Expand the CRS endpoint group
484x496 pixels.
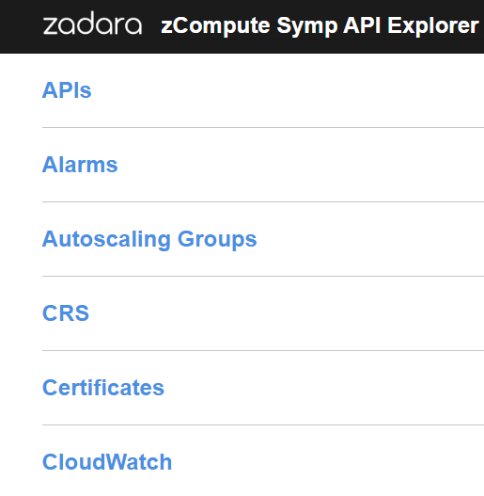[x=66, y=313]
